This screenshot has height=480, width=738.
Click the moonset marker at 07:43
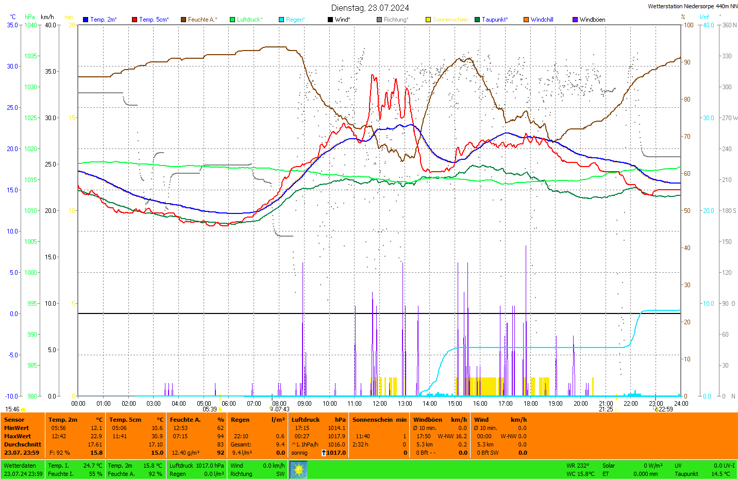pos(272,409)
